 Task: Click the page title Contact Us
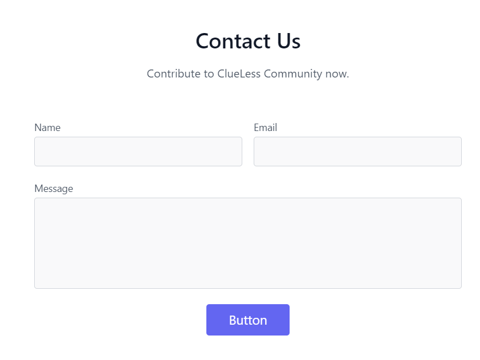pyautogui.click(x=247, y=41)
